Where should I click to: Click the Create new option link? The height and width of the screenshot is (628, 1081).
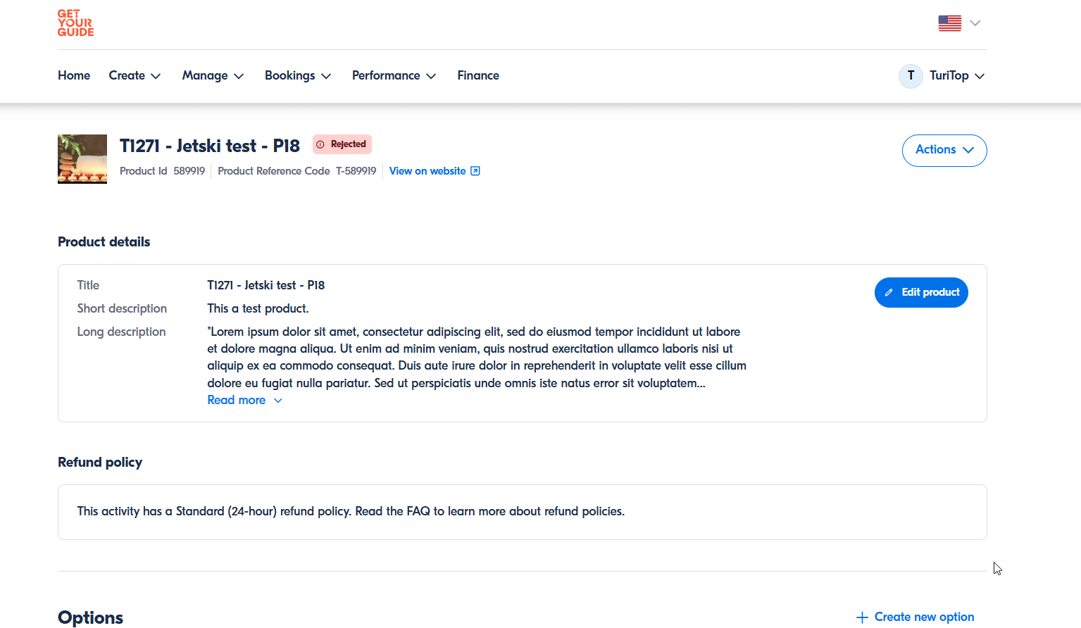point(924,617)
